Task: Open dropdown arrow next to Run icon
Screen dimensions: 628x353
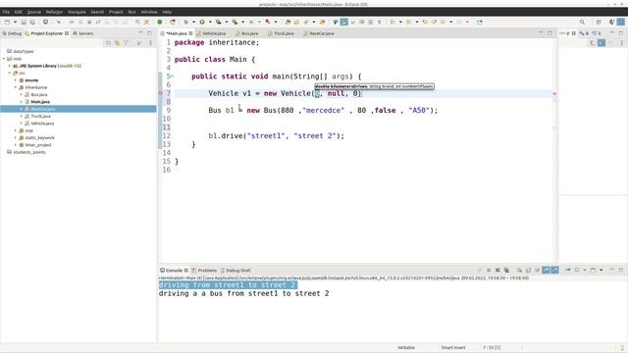Action: (210, 22)
